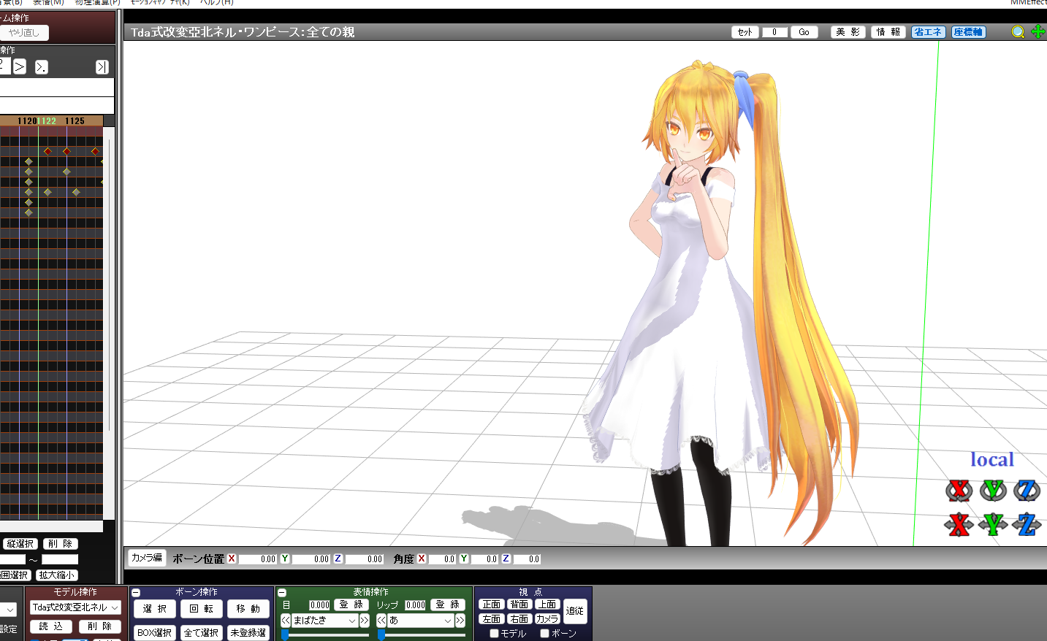Toggle the 情報 info display button
The image size is (1047, 641).
coord(888,32)
